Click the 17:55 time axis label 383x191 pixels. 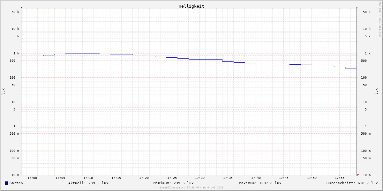tap(340, 178)
